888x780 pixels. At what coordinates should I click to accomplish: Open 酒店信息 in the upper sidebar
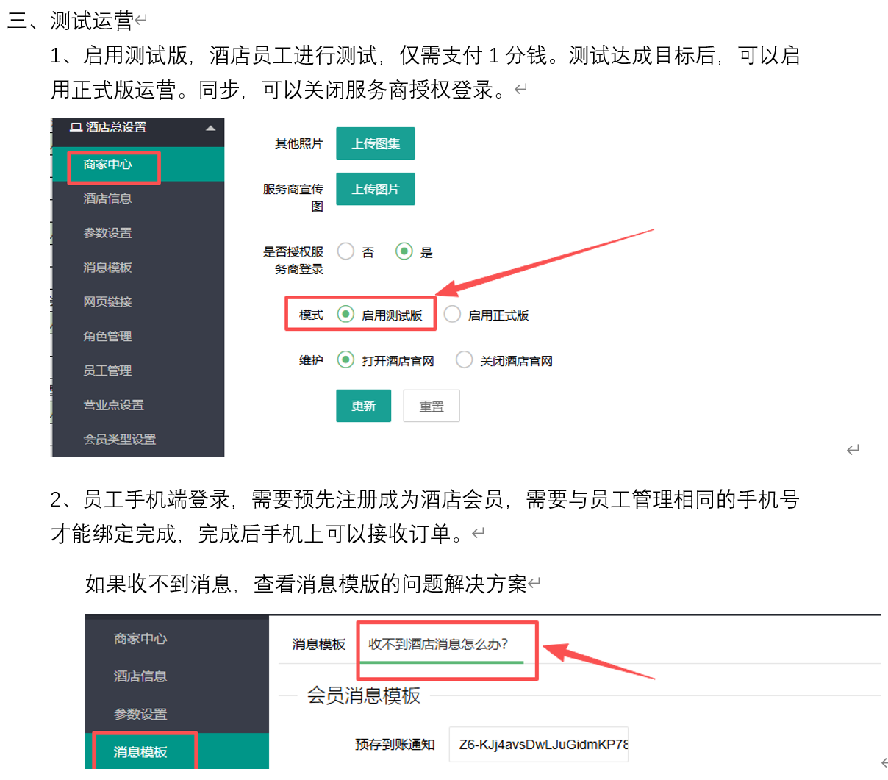[x=107, y=198]
